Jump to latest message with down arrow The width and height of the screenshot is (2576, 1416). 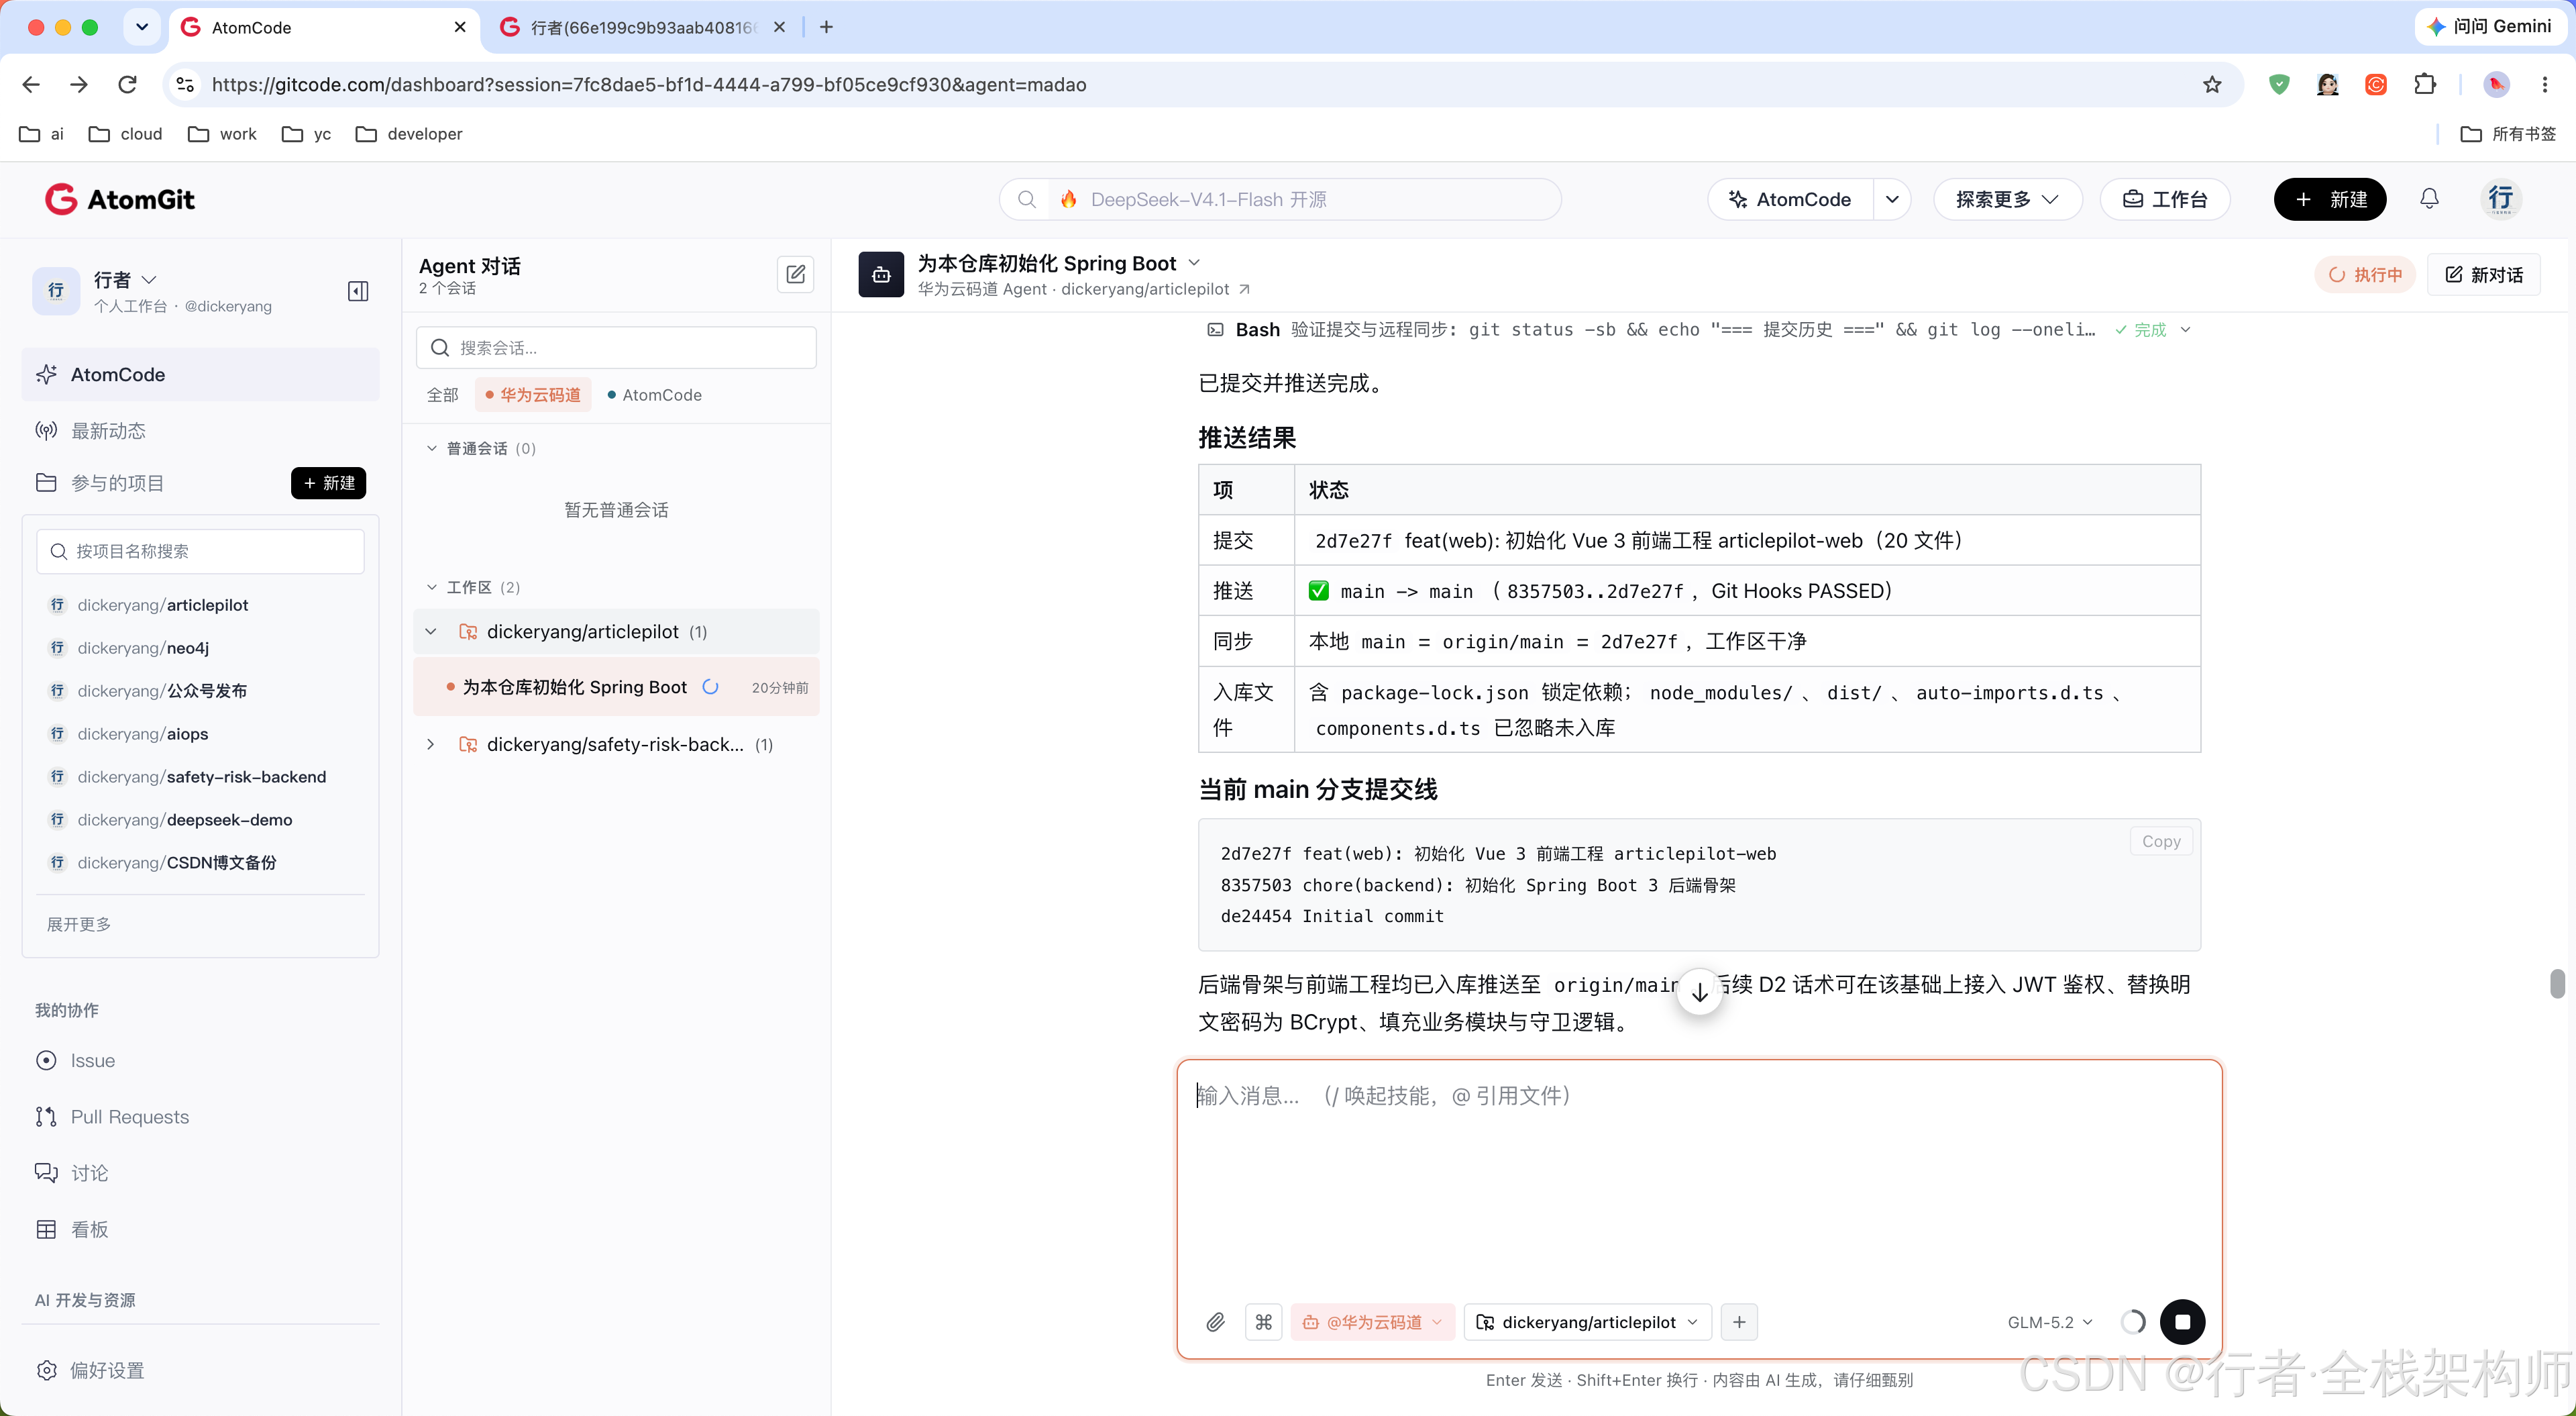(1699, 992)
